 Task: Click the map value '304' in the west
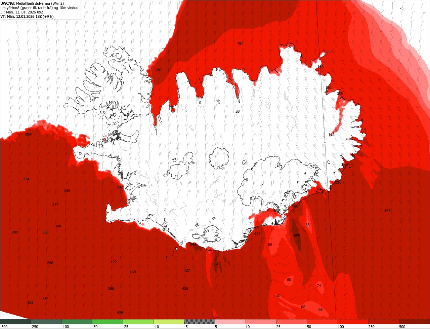(x=28, y=134)
